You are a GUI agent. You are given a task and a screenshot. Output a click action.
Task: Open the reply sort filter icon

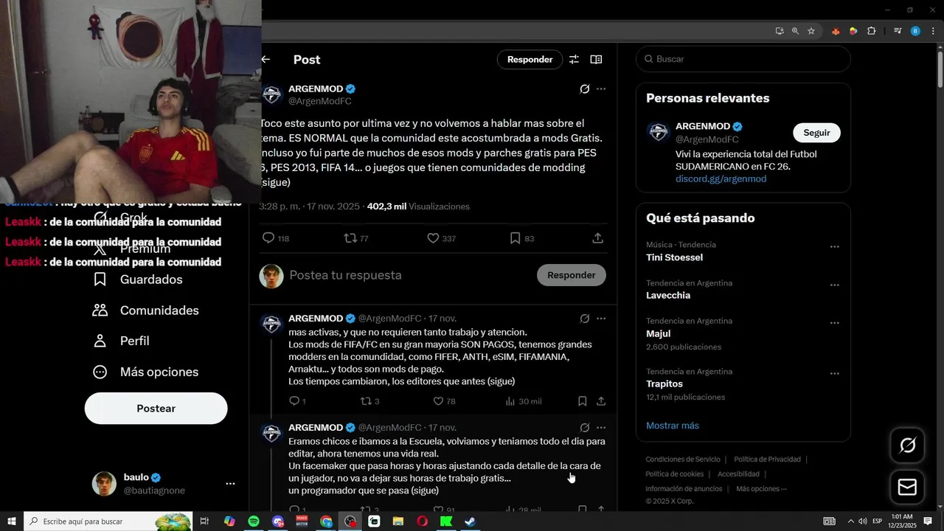tap(574, 60)
